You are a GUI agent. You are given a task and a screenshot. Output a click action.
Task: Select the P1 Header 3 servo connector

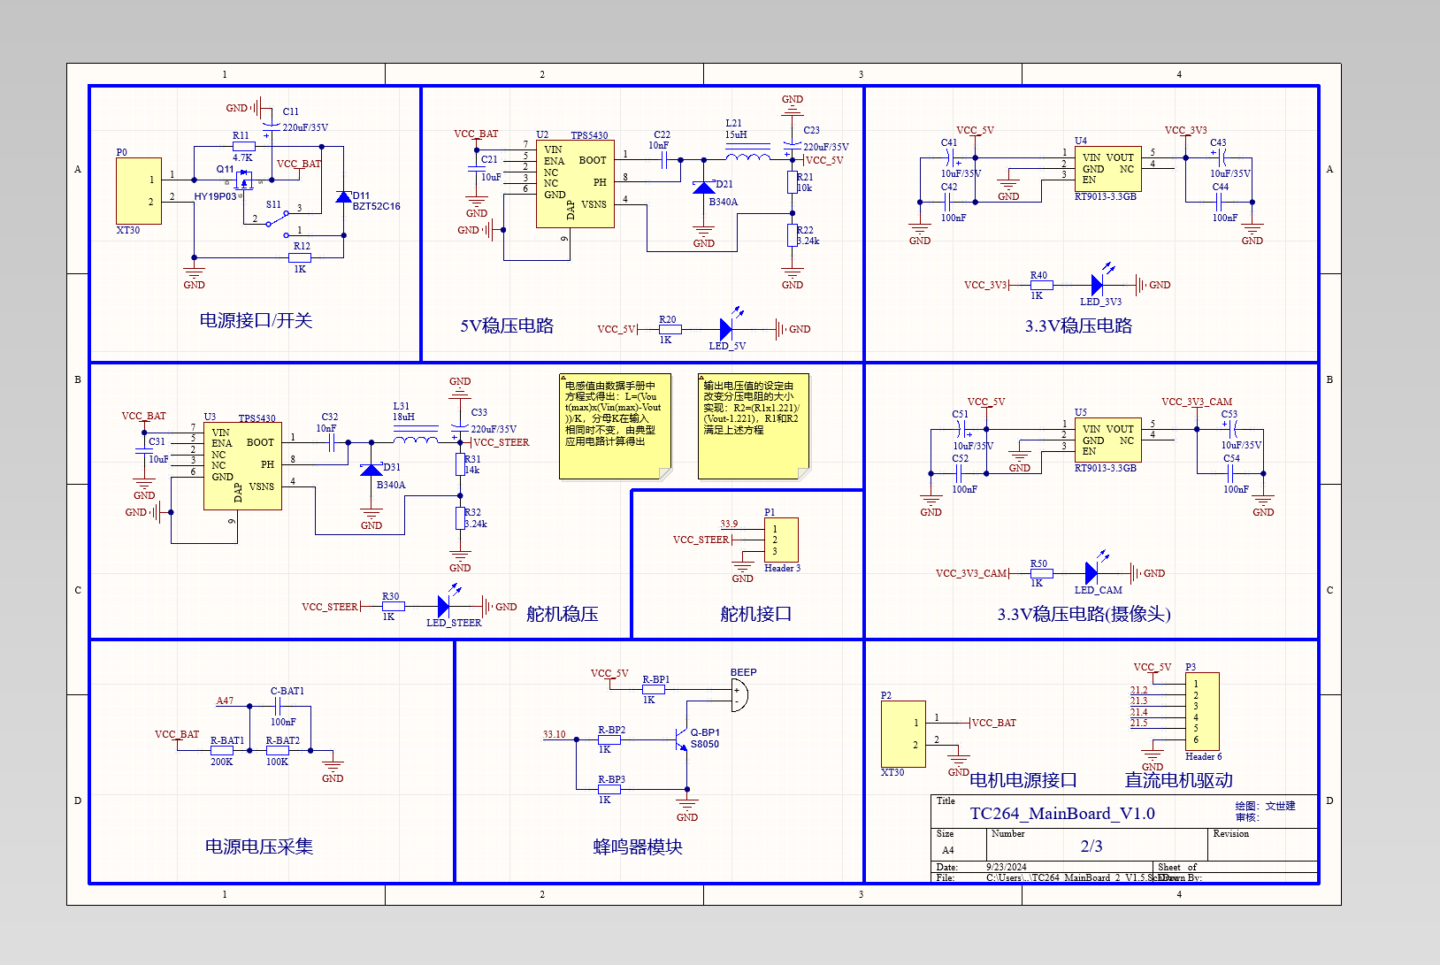point(781,540)
